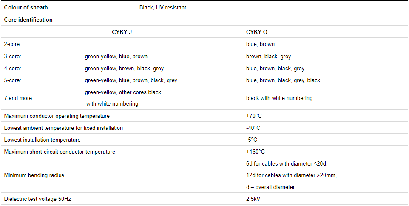
Task: Click the "5-core:" row label
Action: pyautogui.click(x=13, y=80)
